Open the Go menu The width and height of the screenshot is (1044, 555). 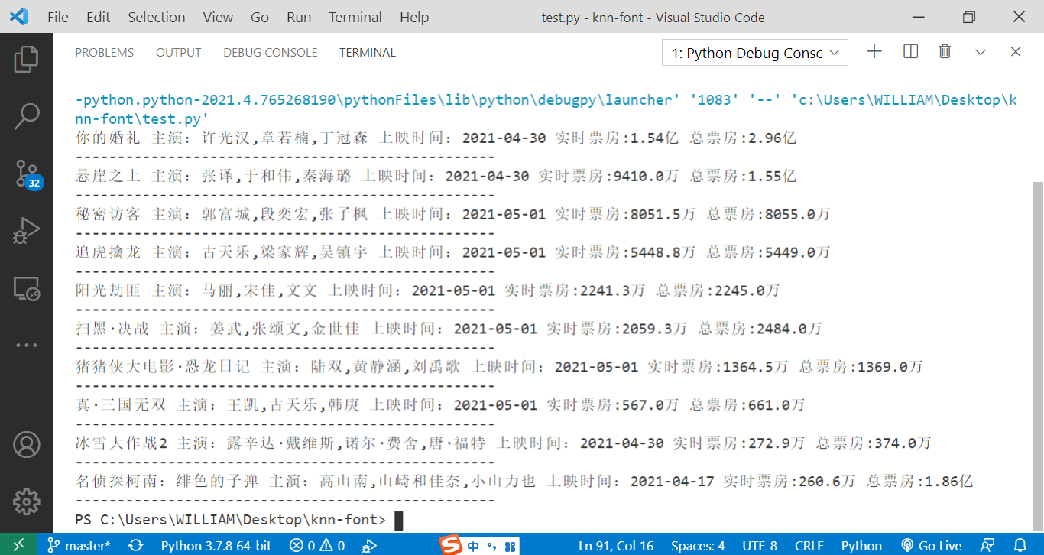pyautogui.click(x=260, y=17)
